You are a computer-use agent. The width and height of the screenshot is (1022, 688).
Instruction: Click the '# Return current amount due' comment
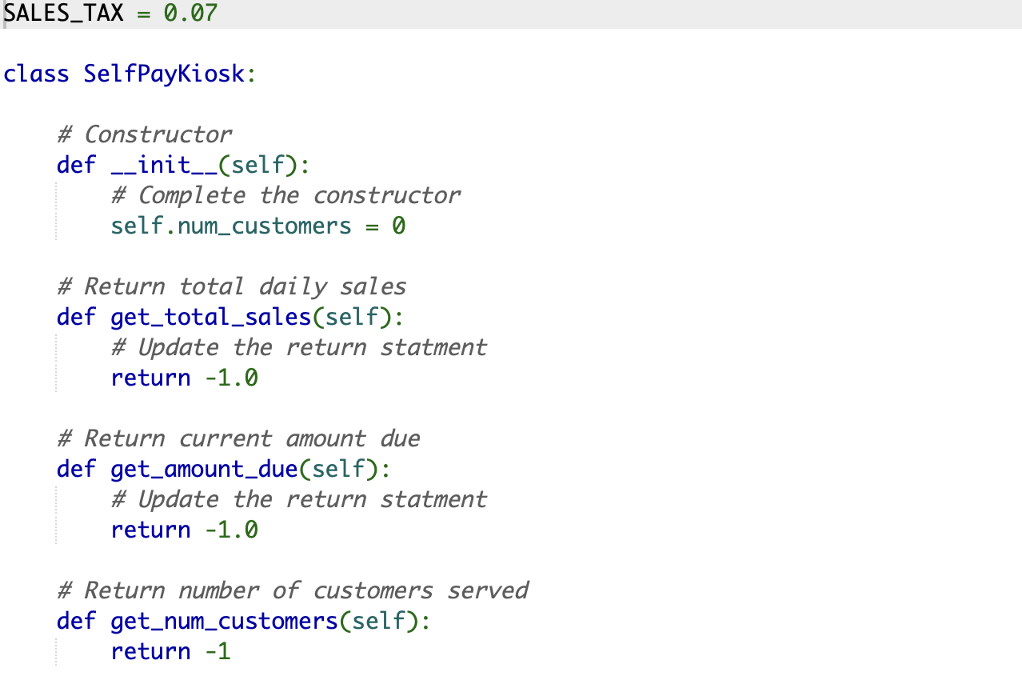238,438
